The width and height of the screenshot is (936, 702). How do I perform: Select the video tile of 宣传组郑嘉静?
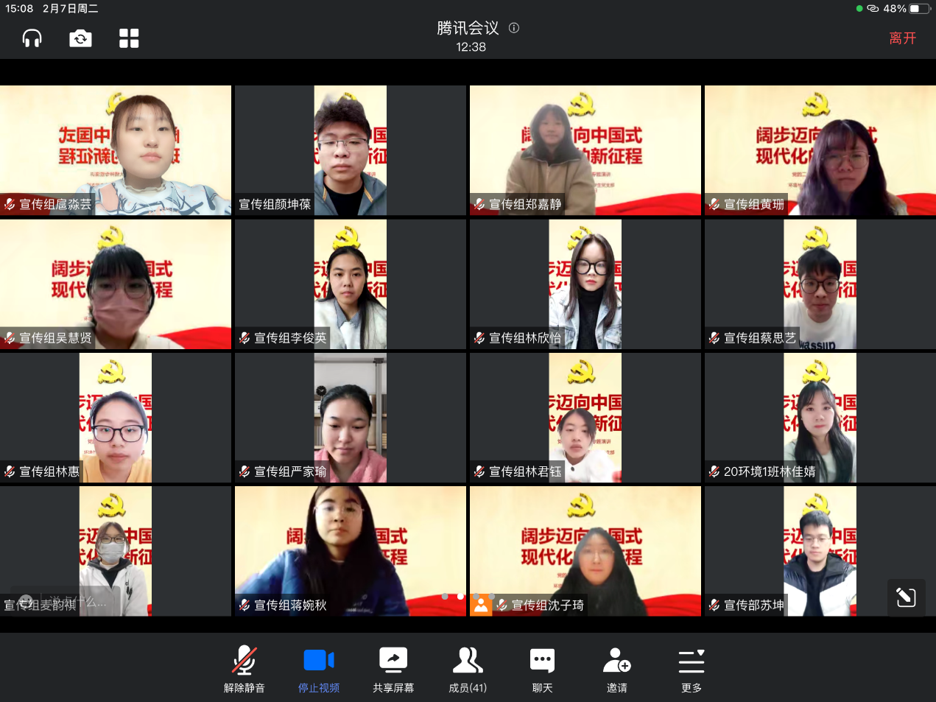click(585, 150)
